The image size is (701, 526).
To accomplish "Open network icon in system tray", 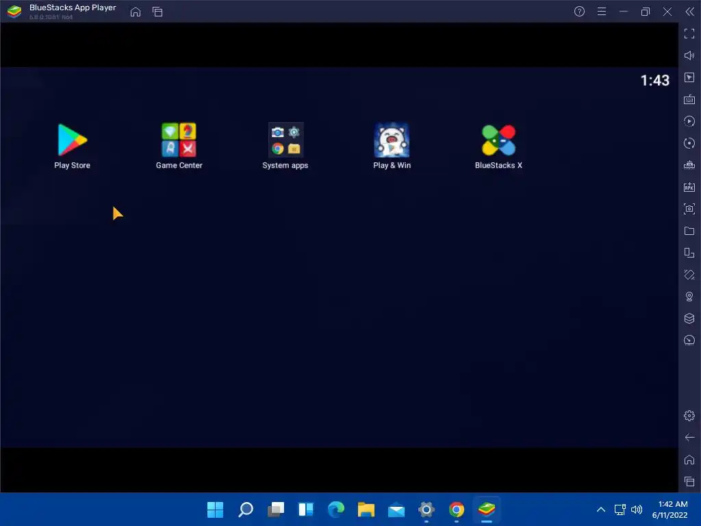I will [x=620, y=510].
